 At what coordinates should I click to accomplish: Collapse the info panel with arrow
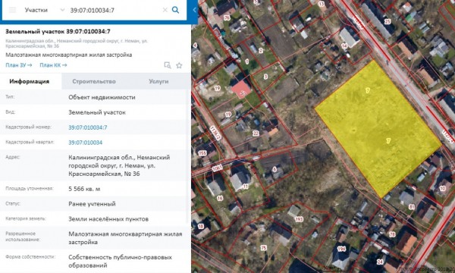(194, 10)
